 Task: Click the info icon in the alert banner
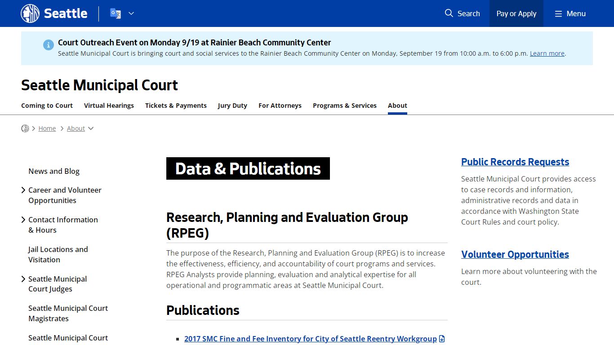pyautogui.click(x=49, y=45)
